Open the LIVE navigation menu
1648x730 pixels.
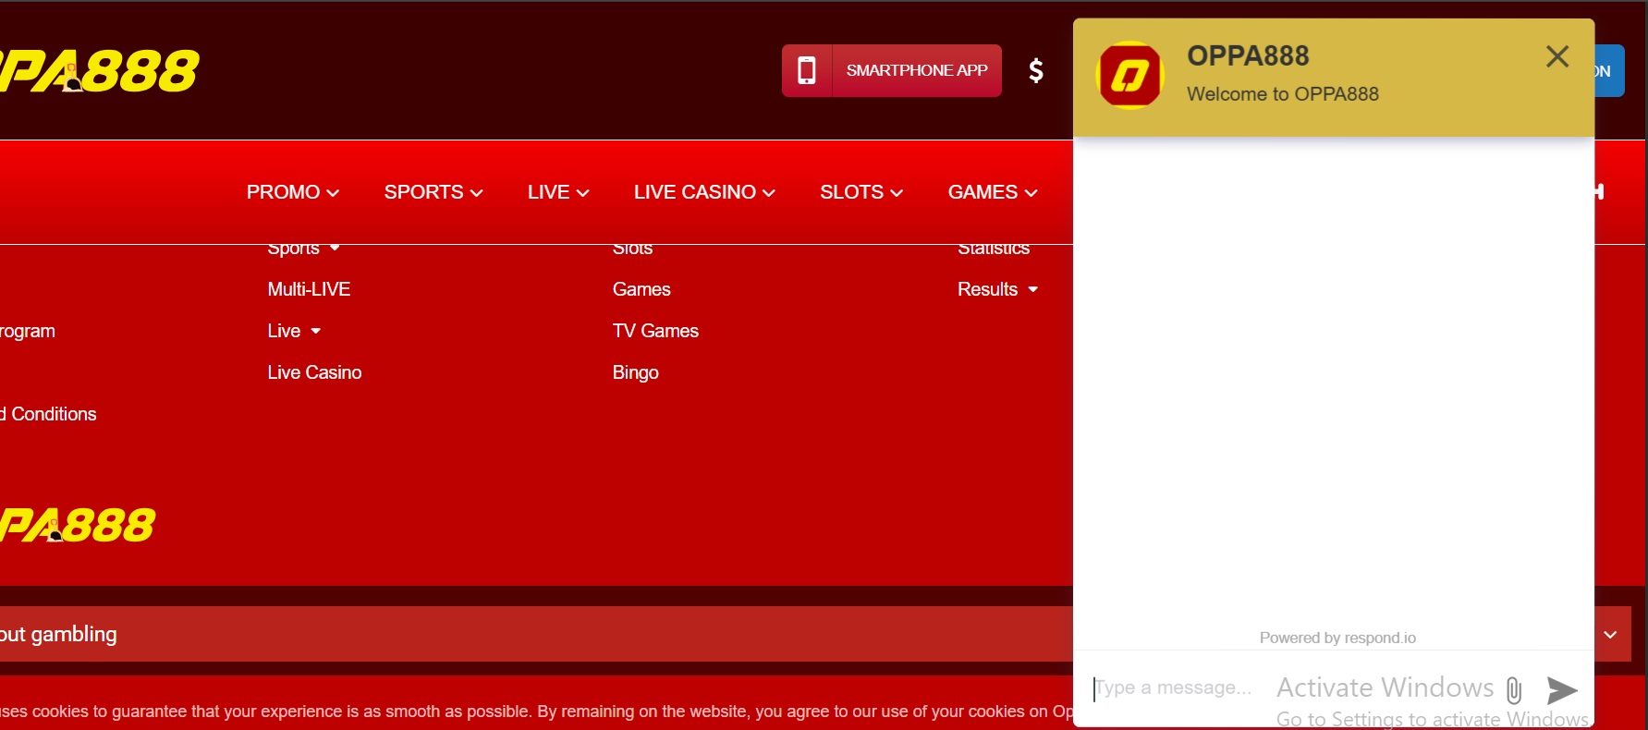tap(558, 192)
